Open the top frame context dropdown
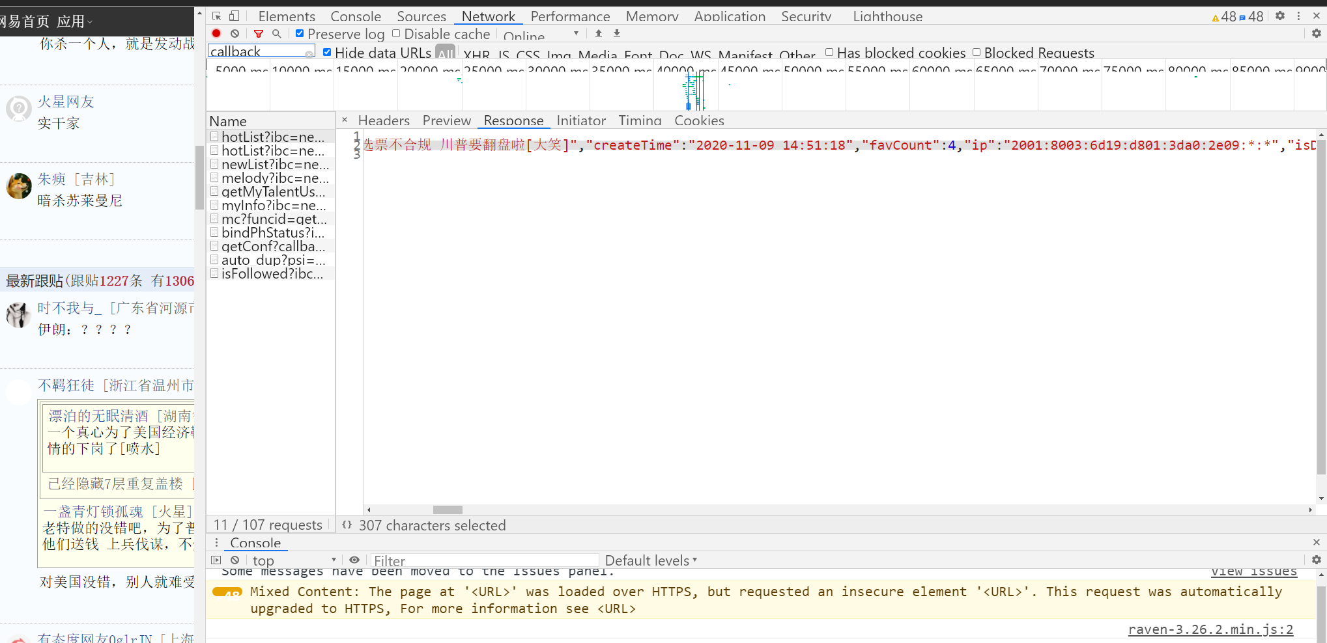1327x643 pixels. pos(293,560)
